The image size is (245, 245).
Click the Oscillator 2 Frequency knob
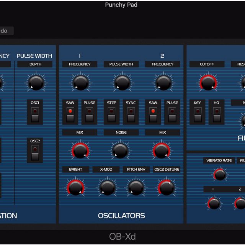point(163,83)
